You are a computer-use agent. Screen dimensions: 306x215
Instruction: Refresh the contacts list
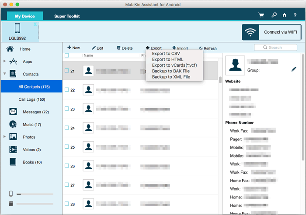pos(208,48)
